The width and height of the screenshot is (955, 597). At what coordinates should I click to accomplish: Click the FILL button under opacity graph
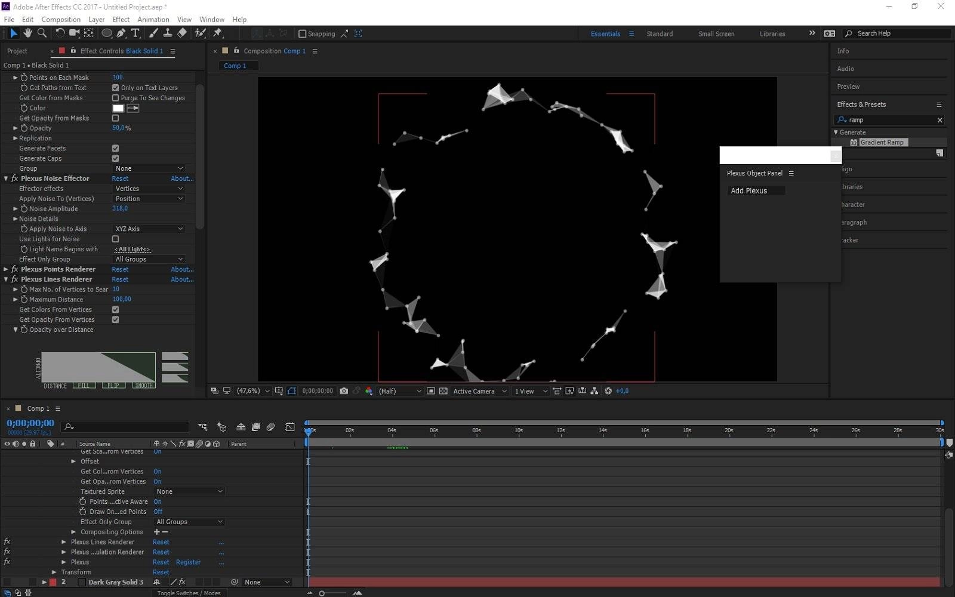[84, 386]
